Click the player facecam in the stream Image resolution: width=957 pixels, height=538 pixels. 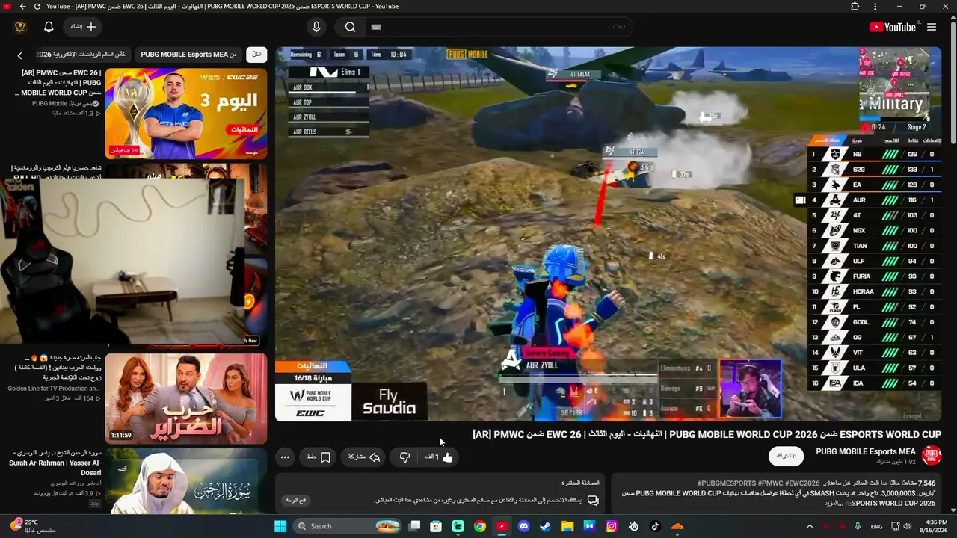point(750,389)
